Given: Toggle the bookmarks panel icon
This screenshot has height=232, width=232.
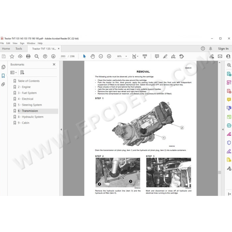Looking at the screenshot, I should pyautogui.click(x=3, y=76).
